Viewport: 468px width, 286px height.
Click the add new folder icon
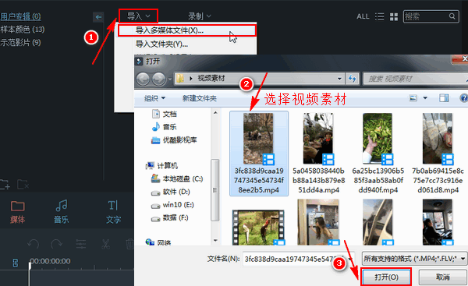click(x=5, y=185)
